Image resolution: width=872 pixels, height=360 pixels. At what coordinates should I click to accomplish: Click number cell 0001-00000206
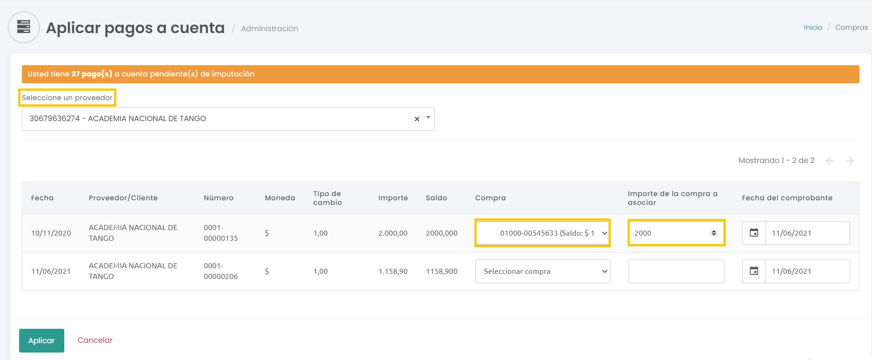coord(221,271)
